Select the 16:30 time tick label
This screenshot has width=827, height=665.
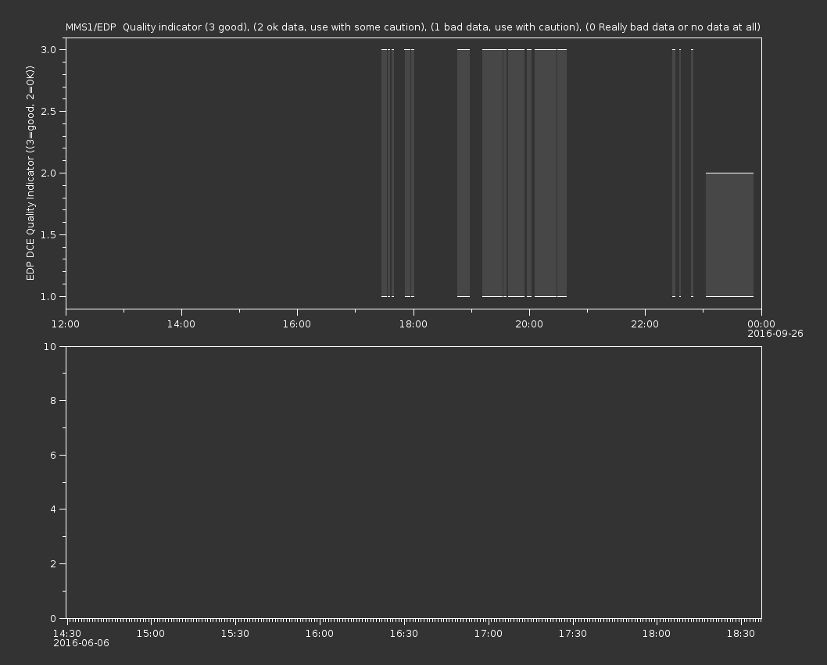[x=404, y=634]
